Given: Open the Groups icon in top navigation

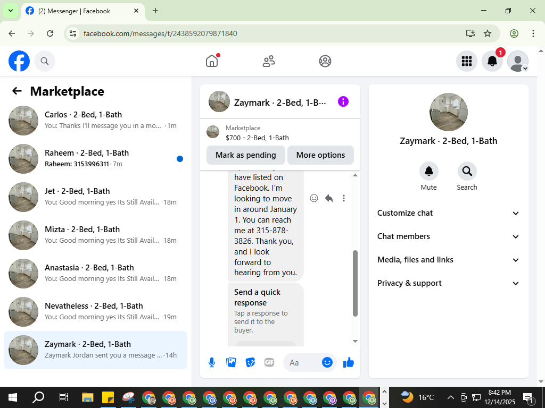Looking at the screenshot, I should [325, 61].
